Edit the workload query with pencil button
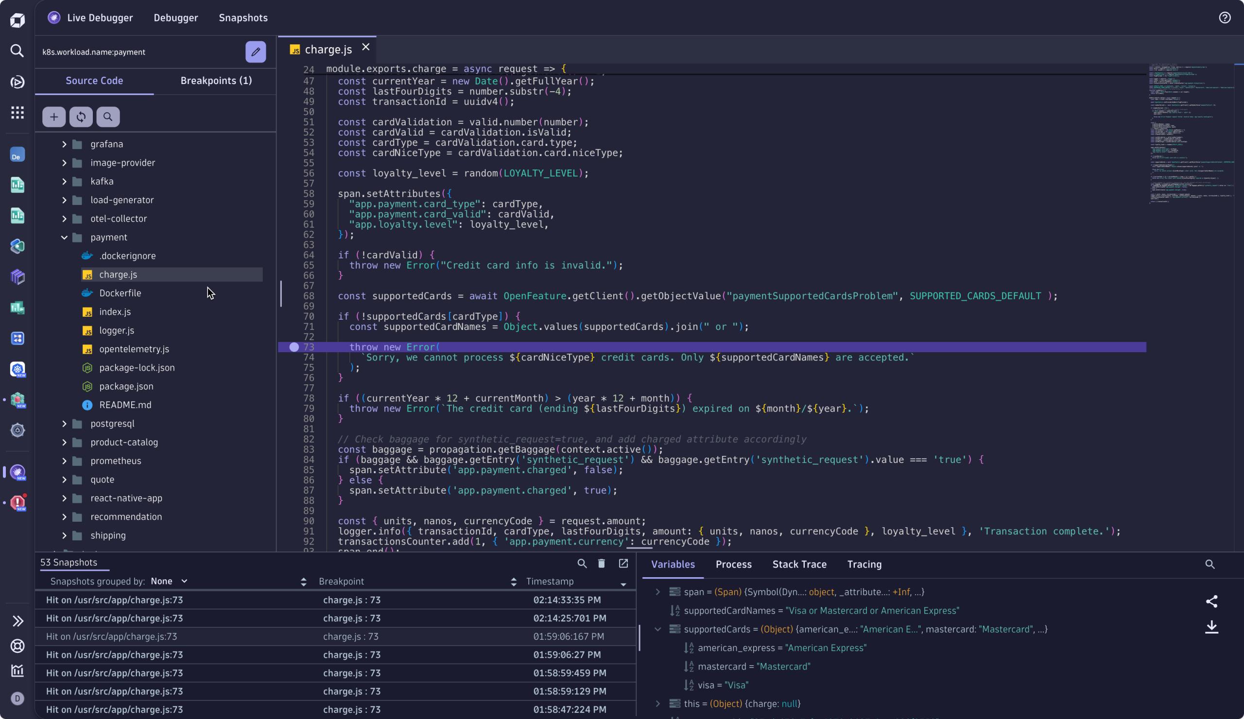Screen dimensions: 1244x719 tap(256, 51)
